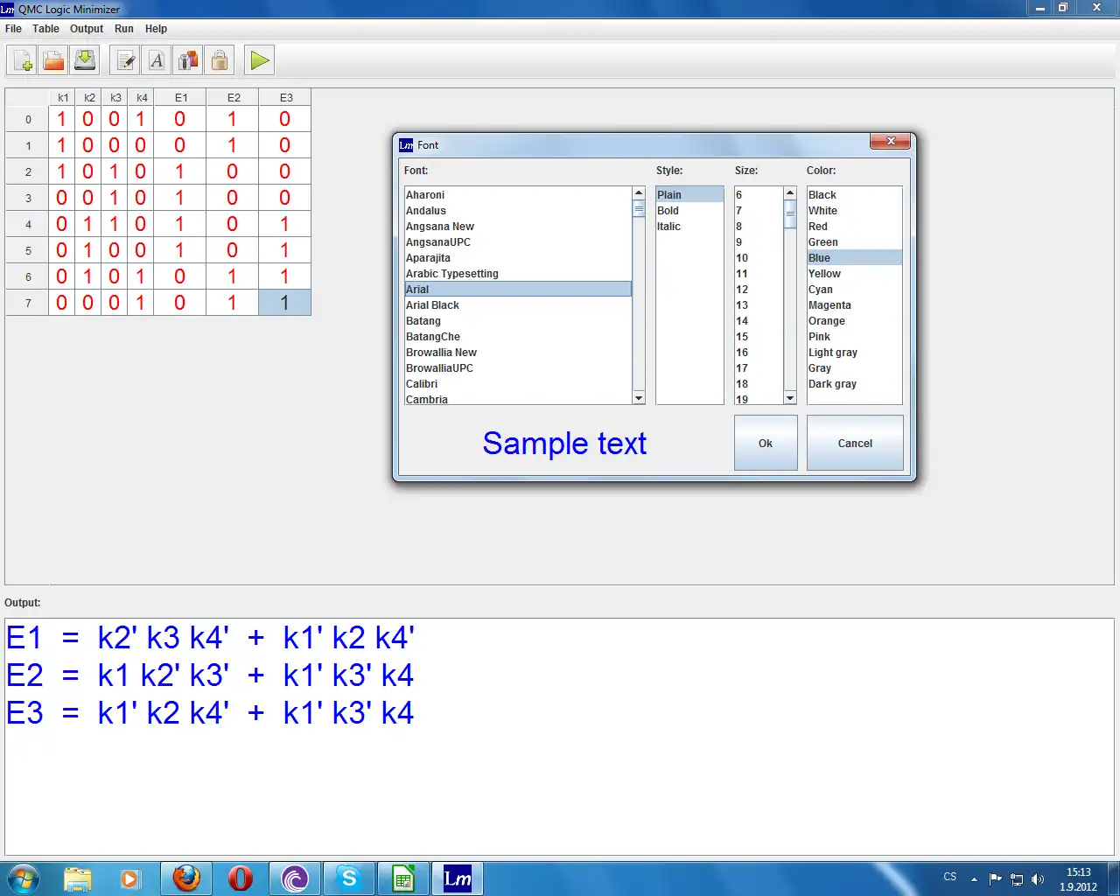Click the E1 cell in row 2
The width and height of the screenshot is (1120, 896).
pyautogui.click(x=180, y=171)
